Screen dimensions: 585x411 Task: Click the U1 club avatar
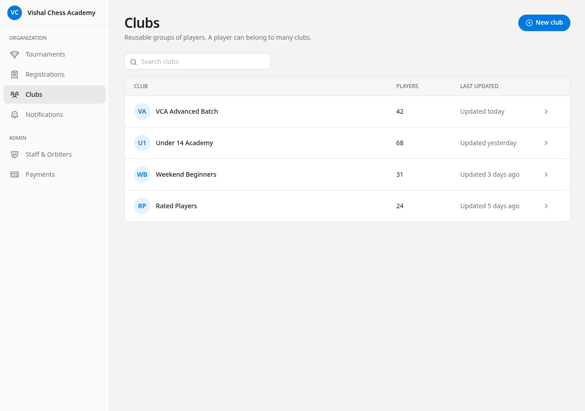[142, 143]
